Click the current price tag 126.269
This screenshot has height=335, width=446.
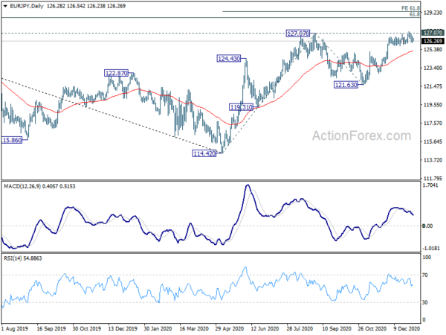433,41
